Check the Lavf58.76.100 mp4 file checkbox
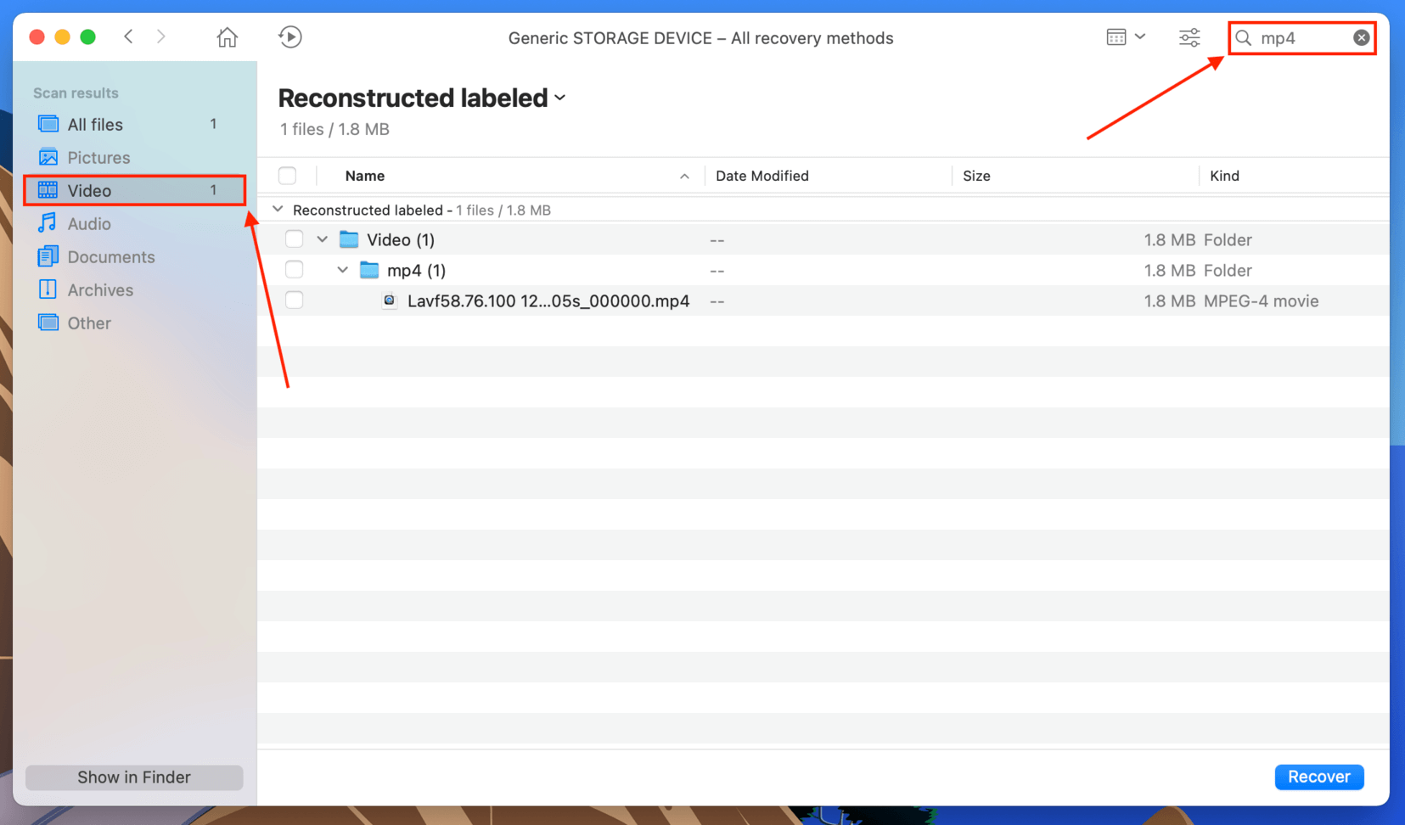Viewport: 1405px width, 825px height. click(x=295, y=300)
